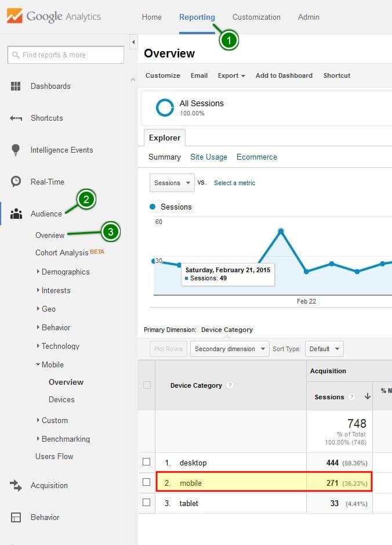Click the help icon beside Device Category
The image size is (392, 545).
(230, 385)
